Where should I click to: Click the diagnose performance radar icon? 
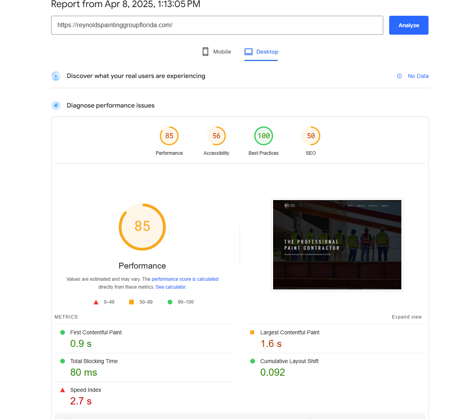pos(56,106)
